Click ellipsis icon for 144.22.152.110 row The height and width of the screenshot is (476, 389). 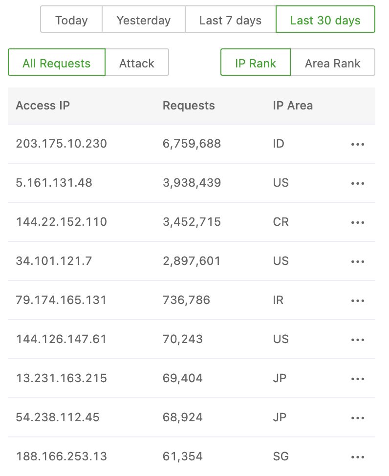pos(358,222)
